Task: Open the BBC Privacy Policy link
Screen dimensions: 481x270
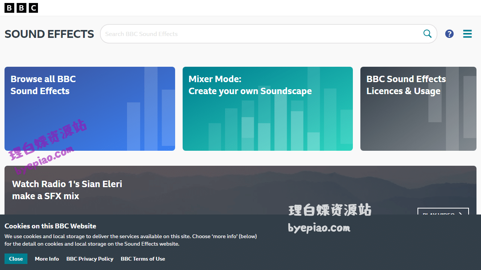Action: click(x=90, y=259)
